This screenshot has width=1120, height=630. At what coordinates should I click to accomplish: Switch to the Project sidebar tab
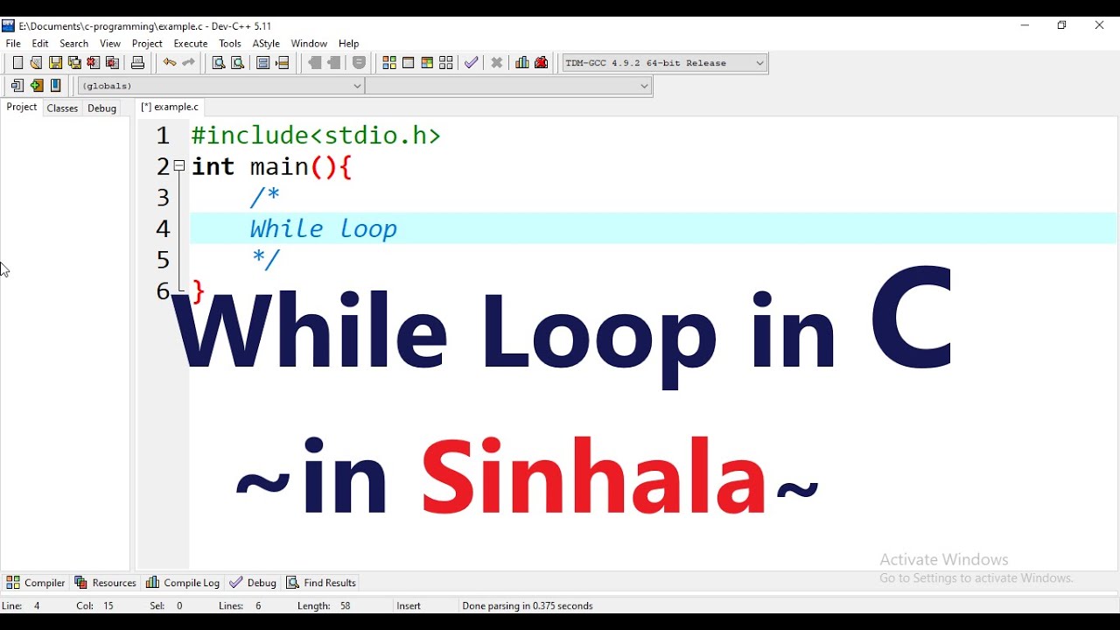(x=22, y=108)
